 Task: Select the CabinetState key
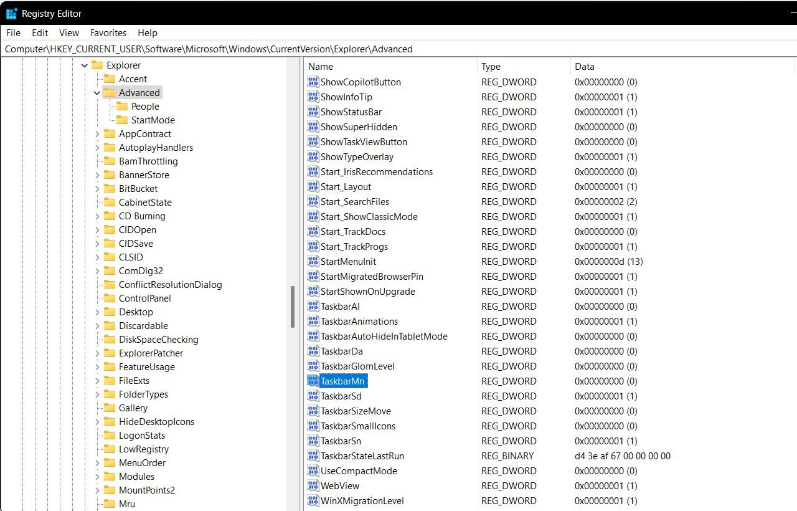tap(145, 202)
